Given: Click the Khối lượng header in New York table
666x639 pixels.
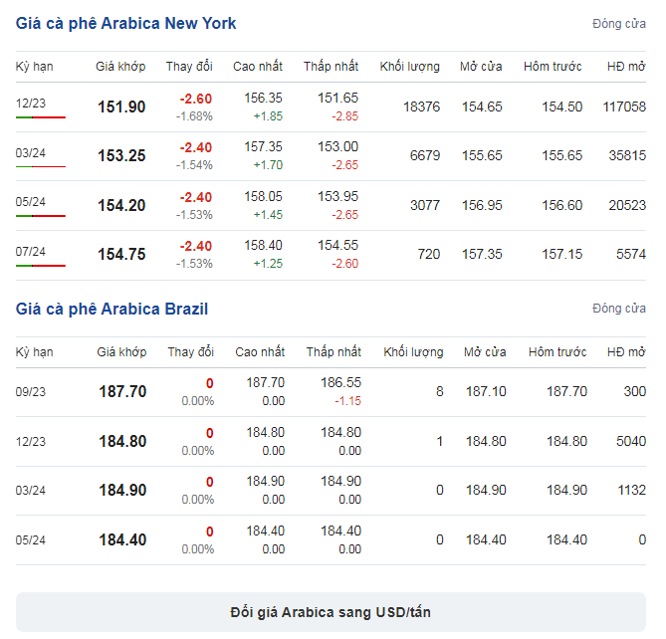Looking at the screenshot, I should tap(410, 67).
